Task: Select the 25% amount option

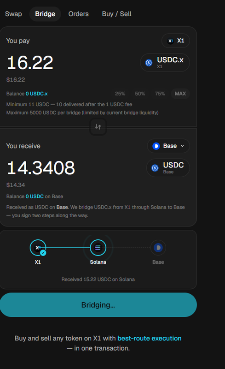Action: click(120, 94)
